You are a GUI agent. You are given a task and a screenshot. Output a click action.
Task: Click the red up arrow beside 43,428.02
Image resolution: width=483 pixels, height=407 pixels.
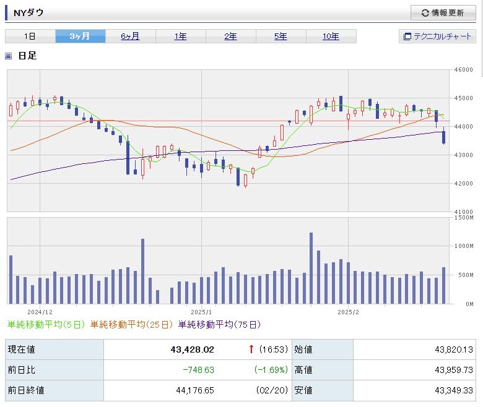(251, 349)
